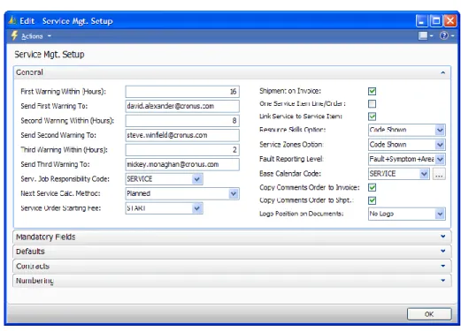Toggle Copy Comments Order to Shpt. checkbox
The height and width of the screenshot is (331, 461).
pyautogui.click(x=372, y=200)
